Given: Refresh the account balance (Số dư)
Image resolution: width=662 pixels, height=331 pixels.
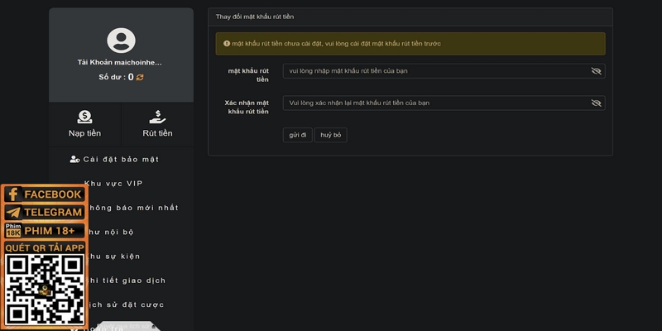Looking at the screenshot, I should click(x=140, y=77).
